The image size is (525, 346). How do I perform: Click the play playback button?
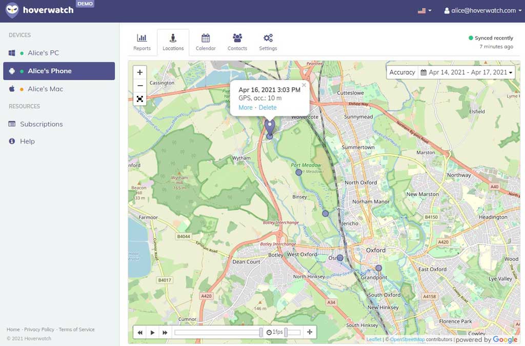[x=152, y=332]
